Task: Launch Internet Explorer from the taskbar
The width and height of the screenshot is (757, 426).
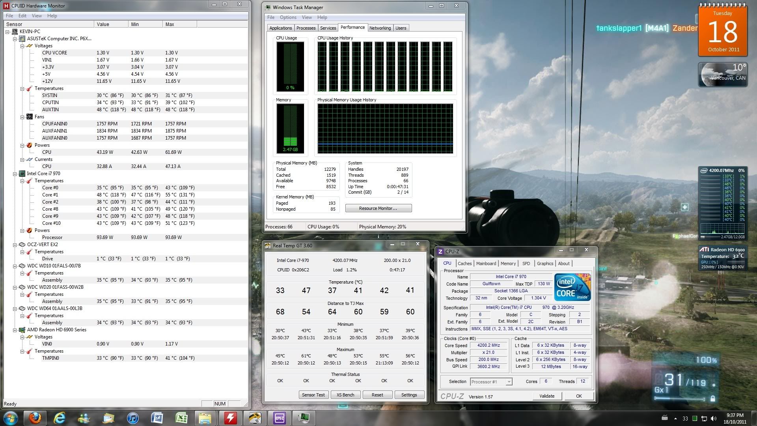Action: (60, 418)
